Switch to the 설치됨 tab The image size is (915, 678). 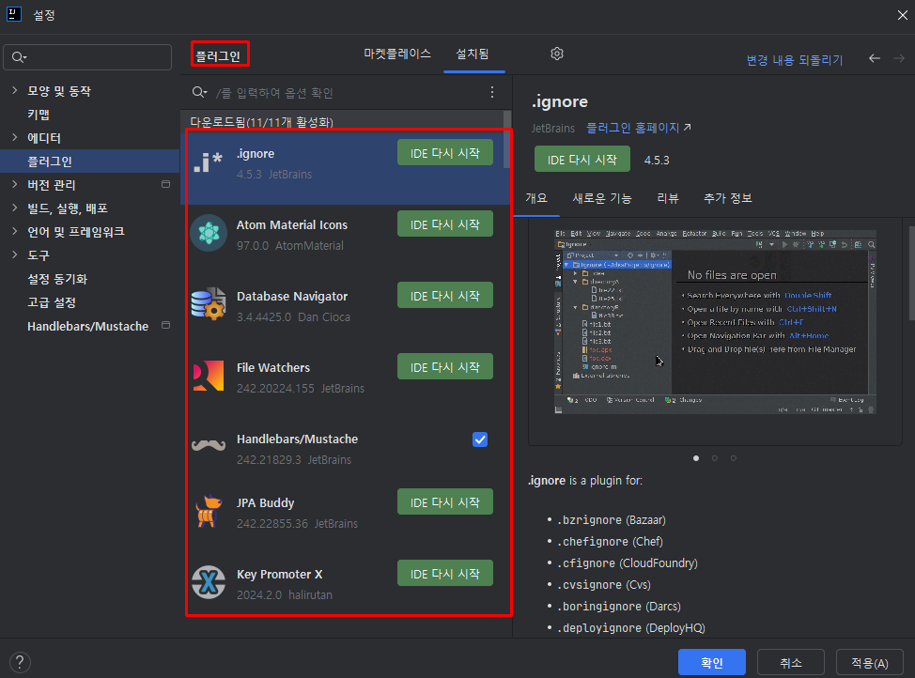coord(473,54)
